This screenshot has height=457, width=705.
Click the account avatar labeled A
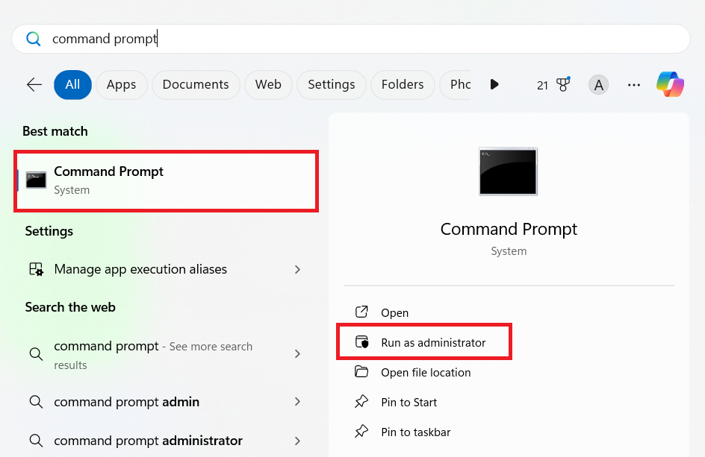tap(598, 85)
